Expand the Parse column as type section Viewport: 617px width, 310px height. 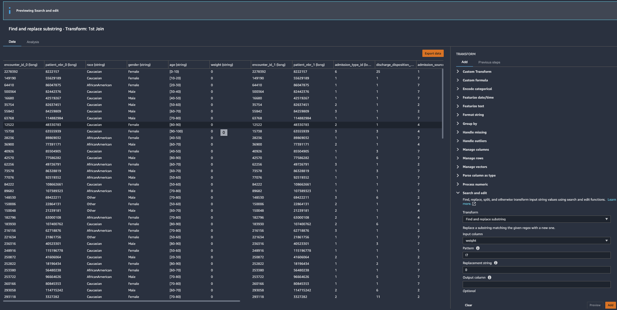[x=479, y=175]
